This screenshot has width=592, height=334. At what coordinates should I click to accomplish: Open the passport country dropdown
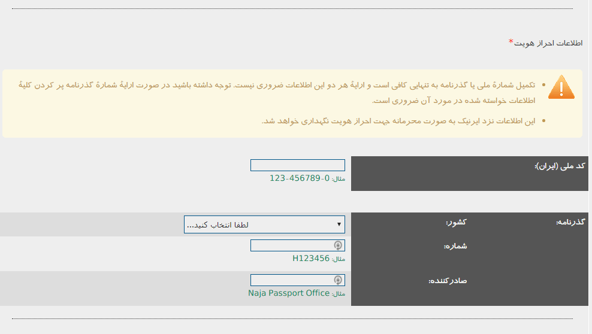coord(264,224)
